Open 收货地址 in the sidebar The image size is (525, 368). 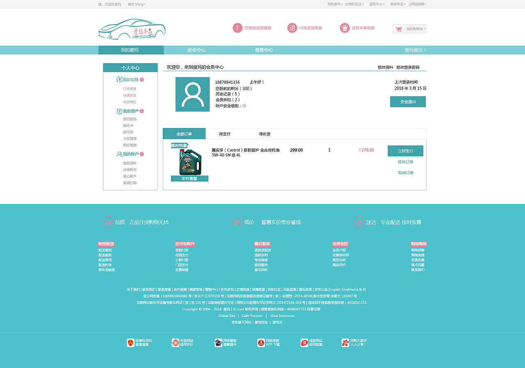tap(130, 102)
